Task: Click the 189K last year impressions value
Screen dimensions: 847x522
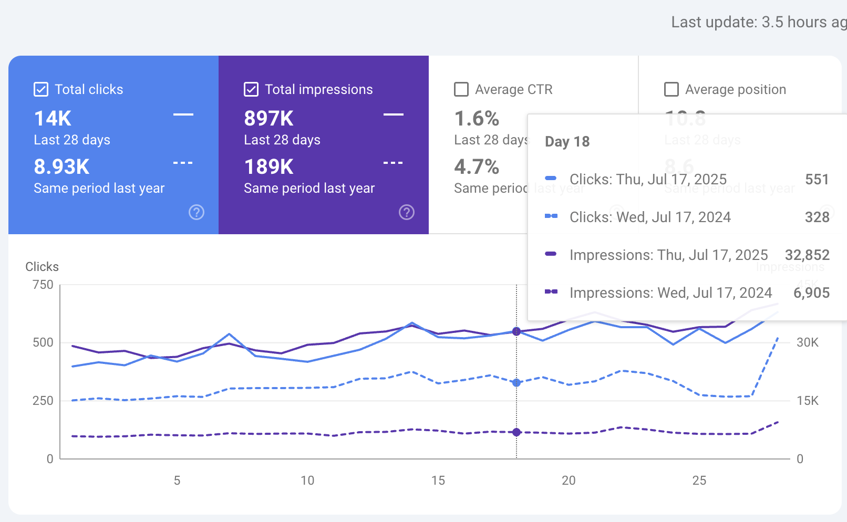Action: (x=268, y=167)
